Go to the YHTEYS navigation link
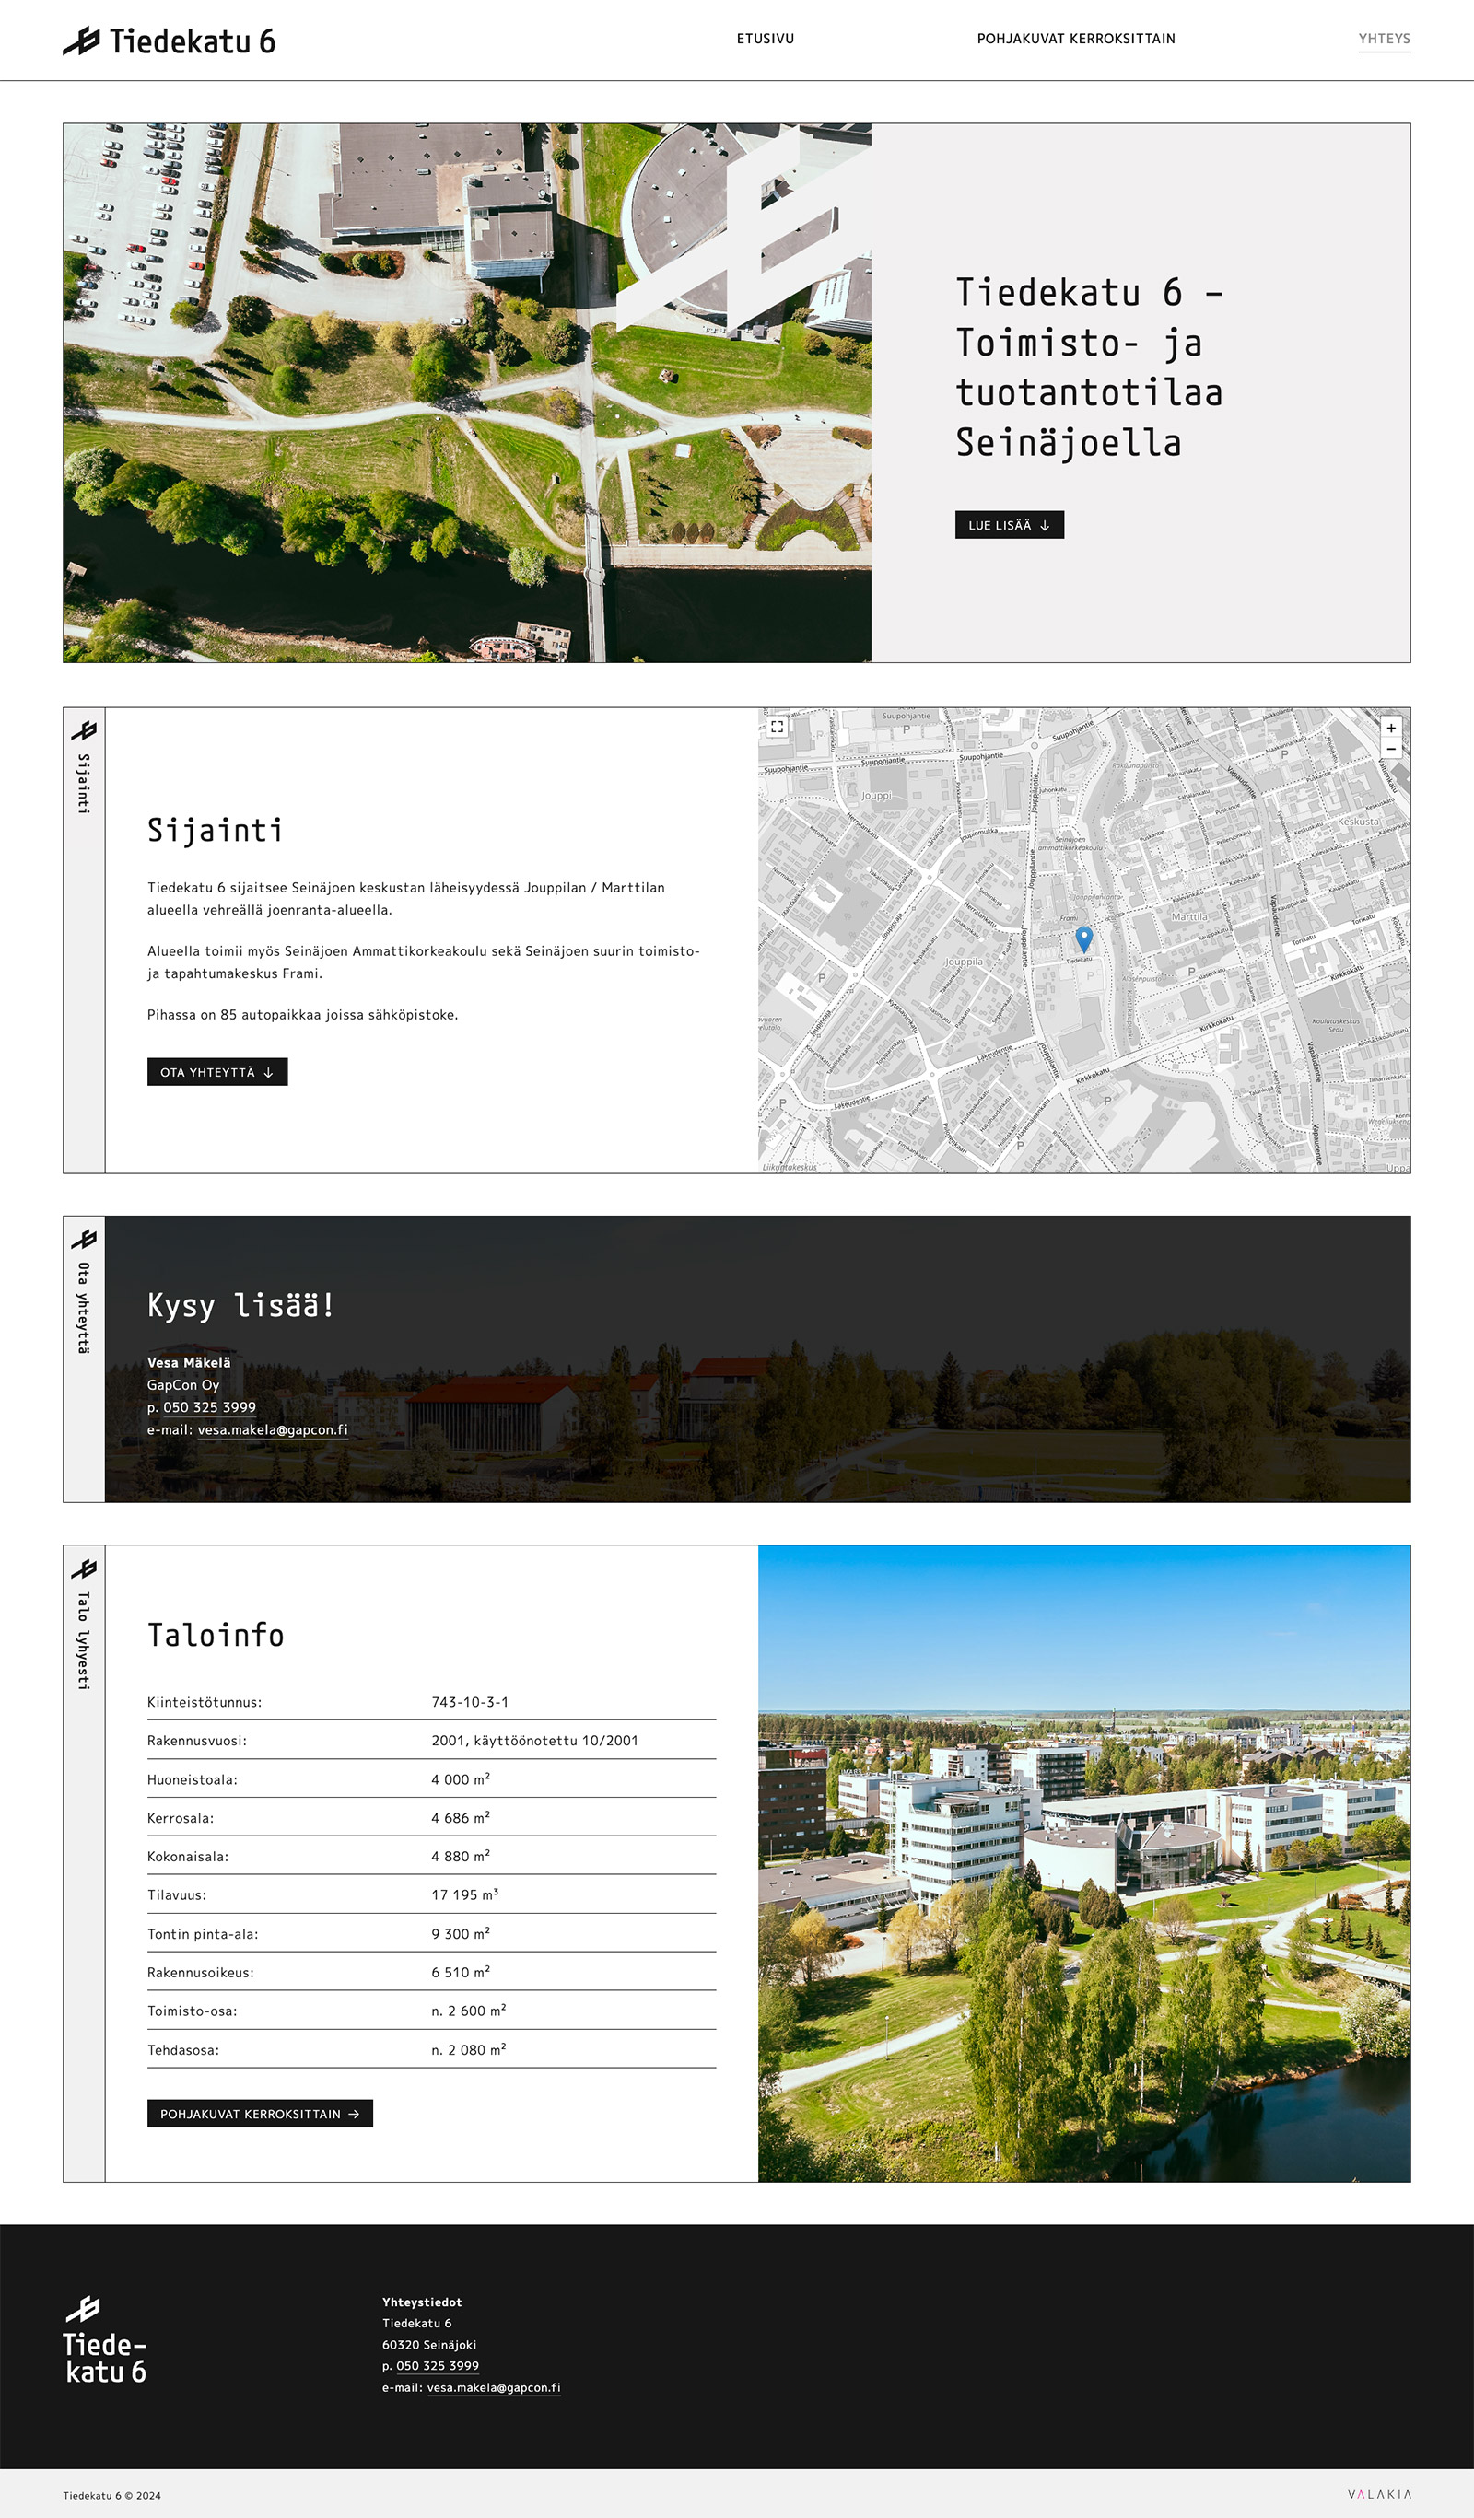 pos(1383,39)
